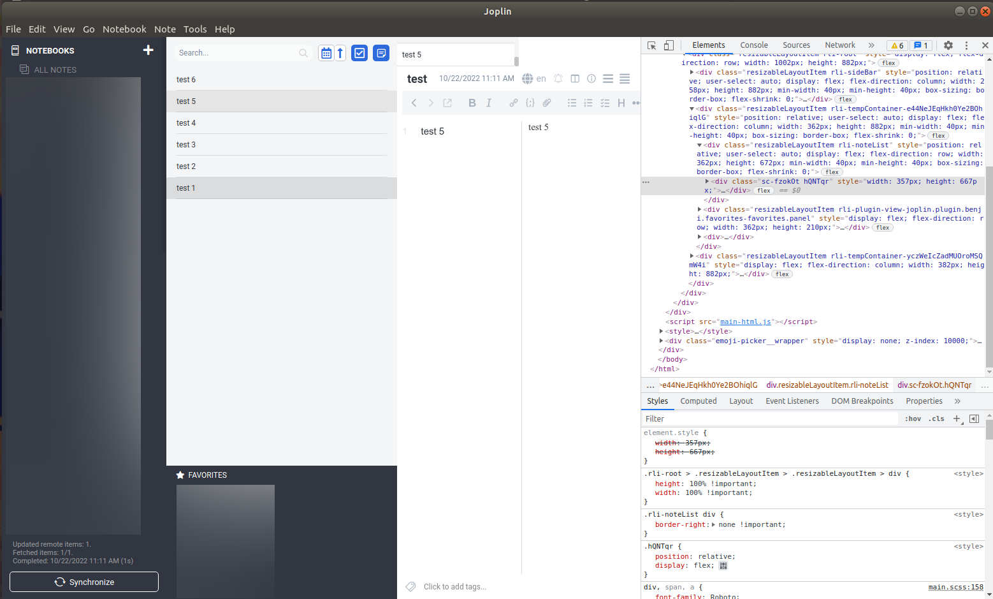Viewport: 993px width, 599px height.
Task: Toggle sort order field calendar icon
Action: tap(326, 53)
